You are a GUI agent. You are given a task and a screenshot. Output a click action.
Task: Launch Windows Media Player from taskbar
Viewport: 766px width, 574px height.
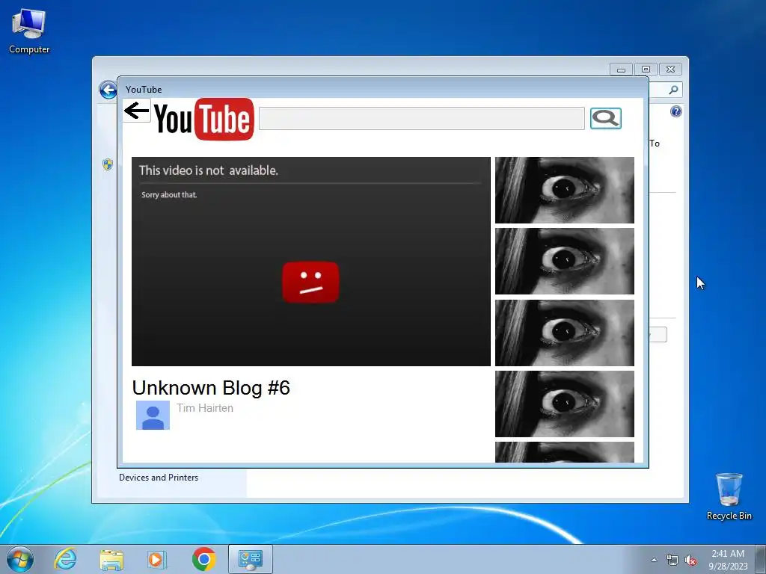click(x=157, y=559)
